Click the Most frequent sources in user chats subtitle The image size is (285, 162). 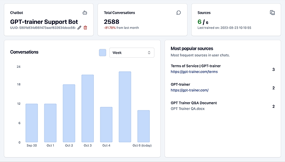click(200, 55)
